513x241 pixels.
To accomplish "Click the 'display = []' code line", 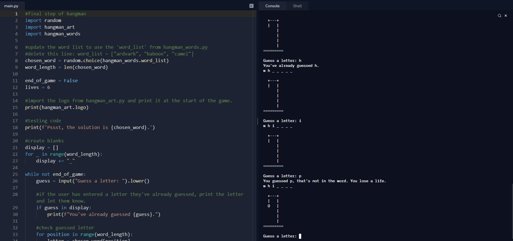I will coord(42,147).
